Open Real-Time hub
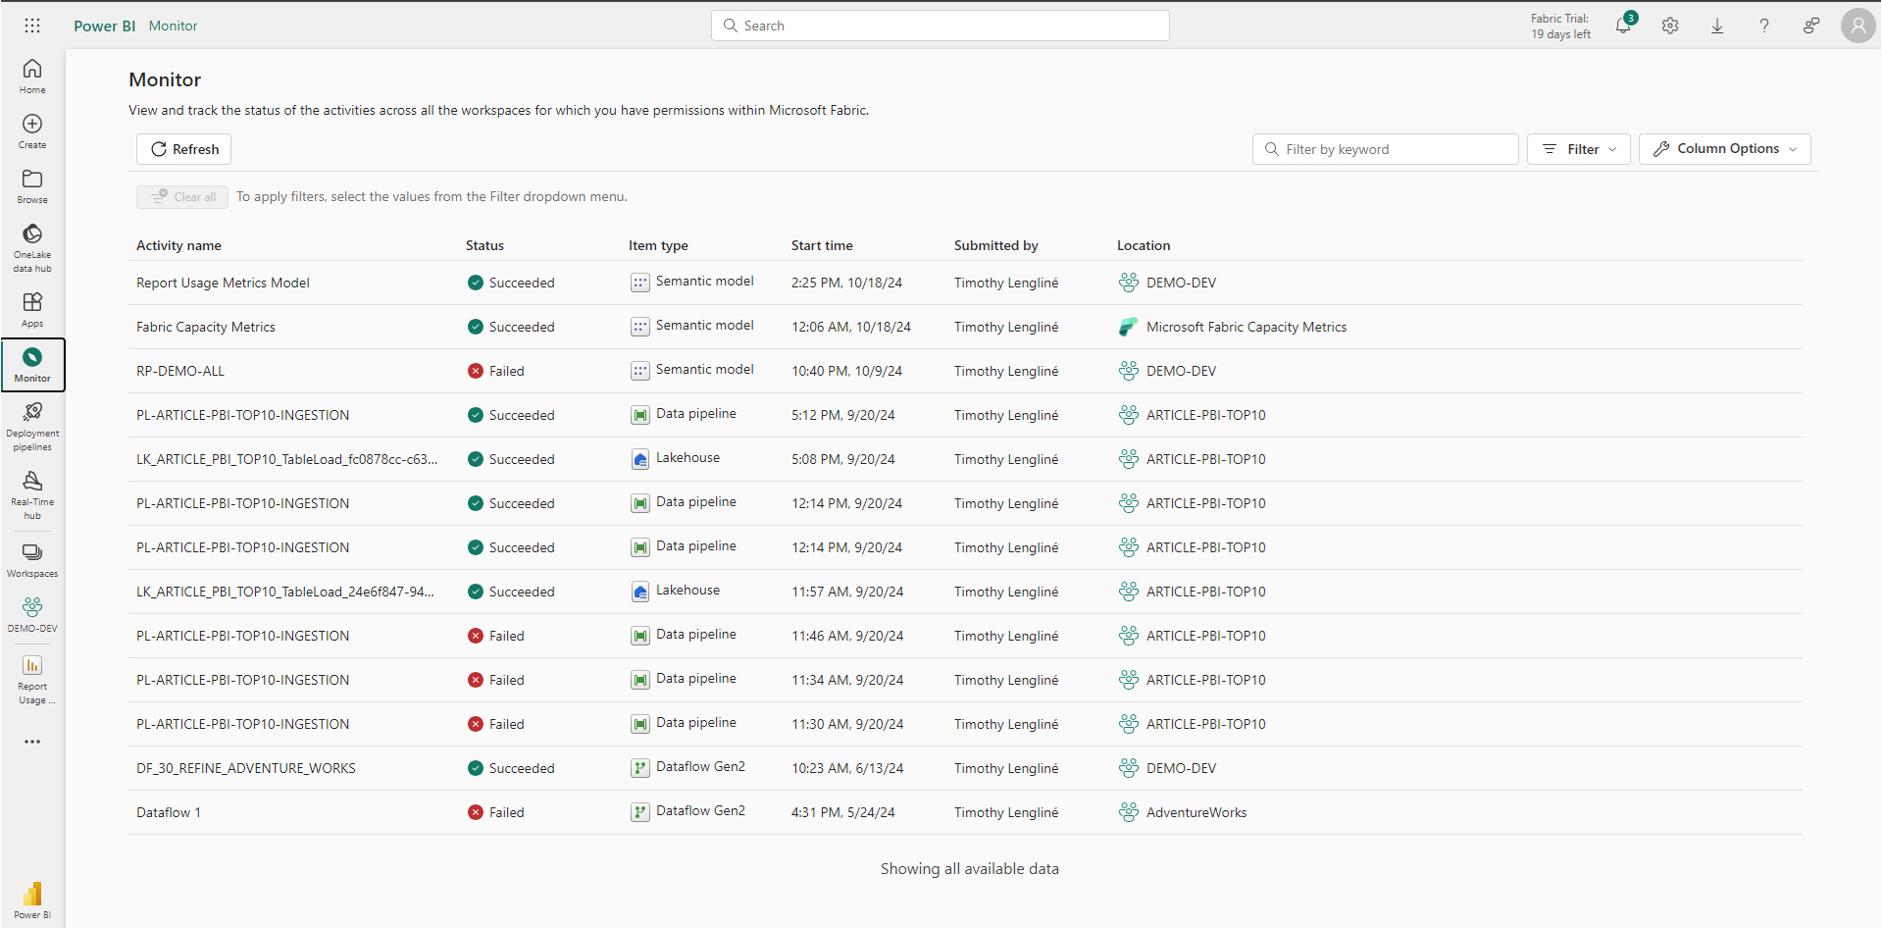1882x928 pixels. coord(32,495)
